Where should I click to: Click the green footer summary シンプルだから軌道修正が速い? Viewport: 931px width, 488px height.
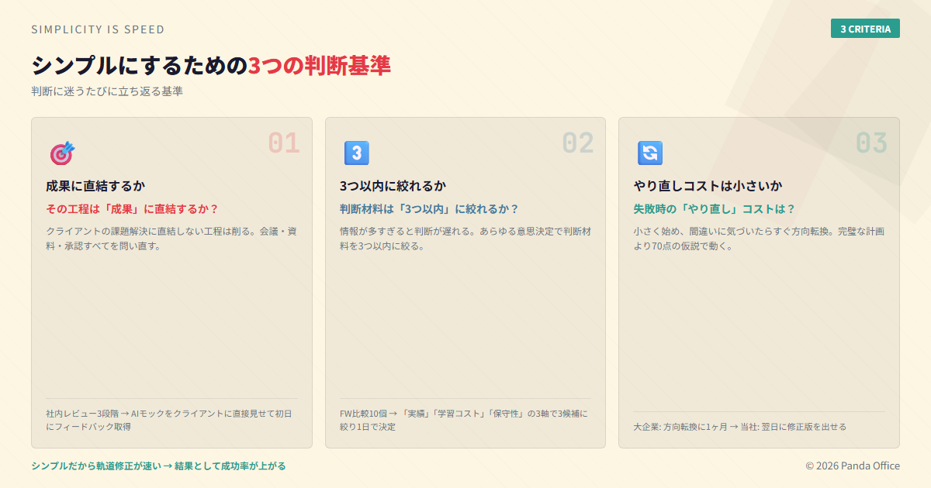(x=158, y=466)
